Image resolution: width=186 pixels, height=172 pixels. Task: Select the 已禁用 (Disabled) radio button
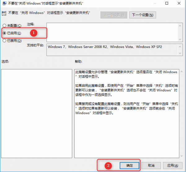click(4, 40)
